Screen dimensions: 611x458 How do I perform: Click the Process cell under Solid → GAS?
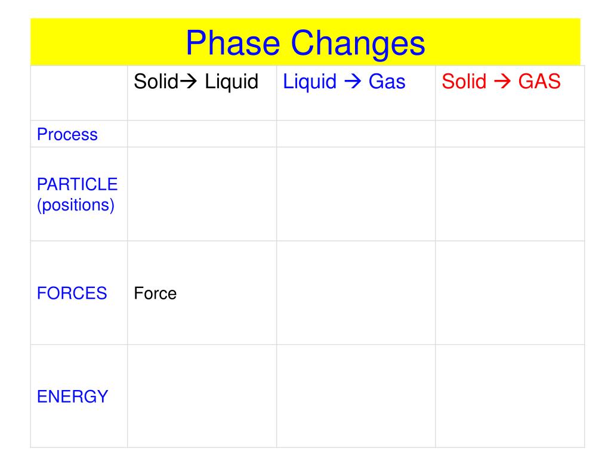pyautogui.click(x=510, y=134)
